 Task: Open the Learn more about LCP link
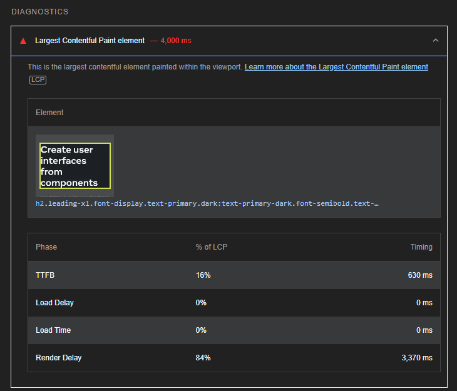336,67
